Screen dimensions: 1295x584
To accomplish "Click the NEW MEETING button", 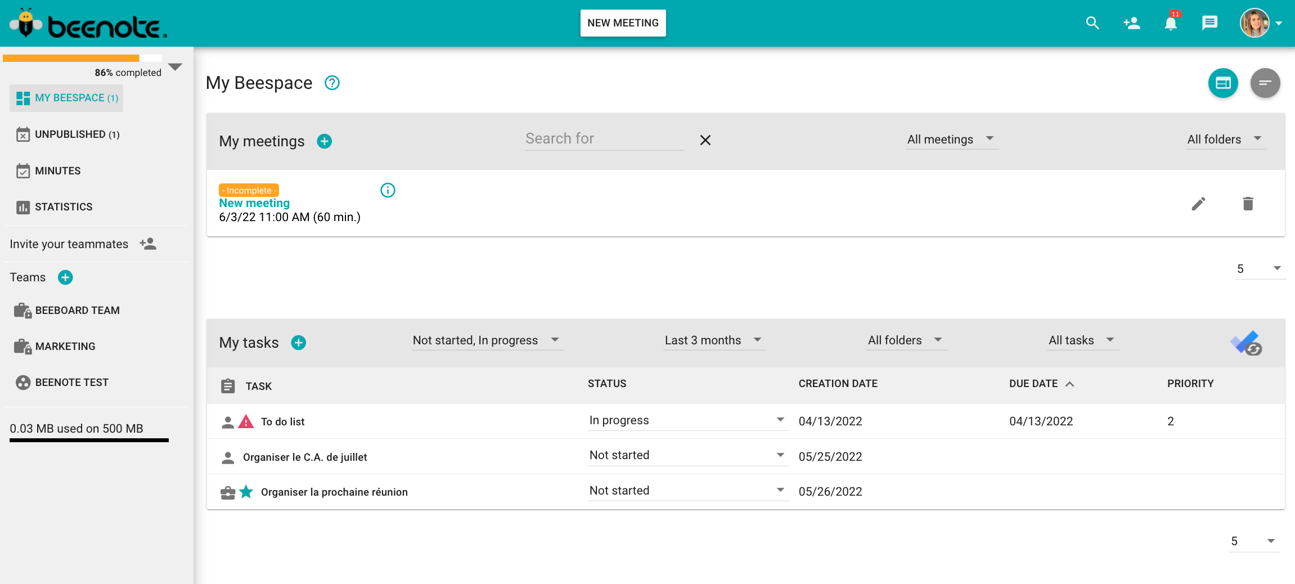I will click(x=623, y=23).
